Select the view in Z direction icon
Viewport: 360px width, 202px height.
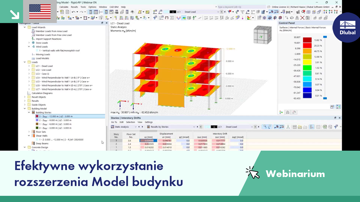pos(336,12)
